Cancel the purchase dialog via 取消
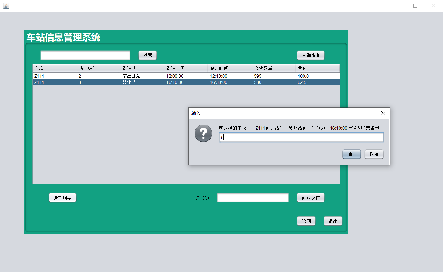Screen dimensions: 443x273 [x=374, y=154]
